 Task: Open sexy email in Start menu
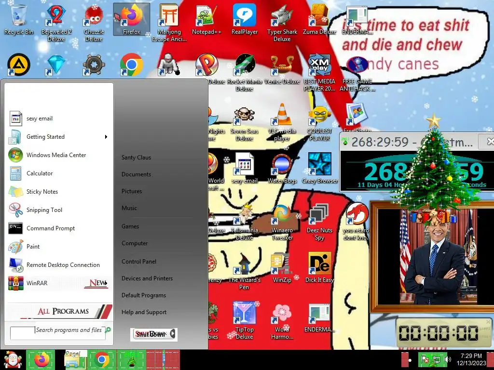[x=58, y=119]
